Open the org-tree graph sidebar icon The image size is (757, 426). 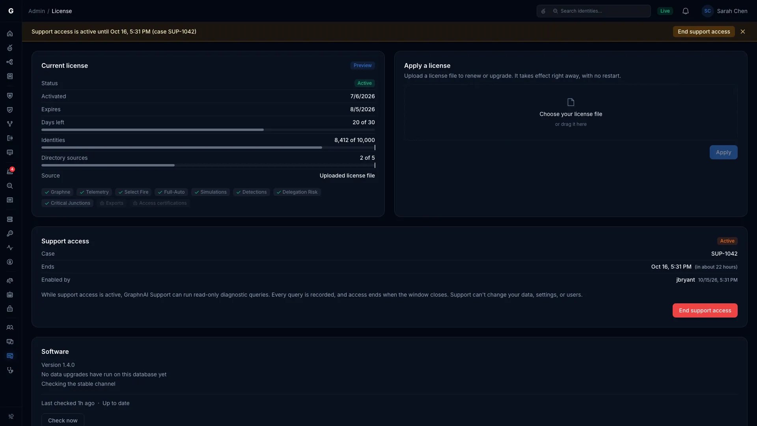point(10,62)
